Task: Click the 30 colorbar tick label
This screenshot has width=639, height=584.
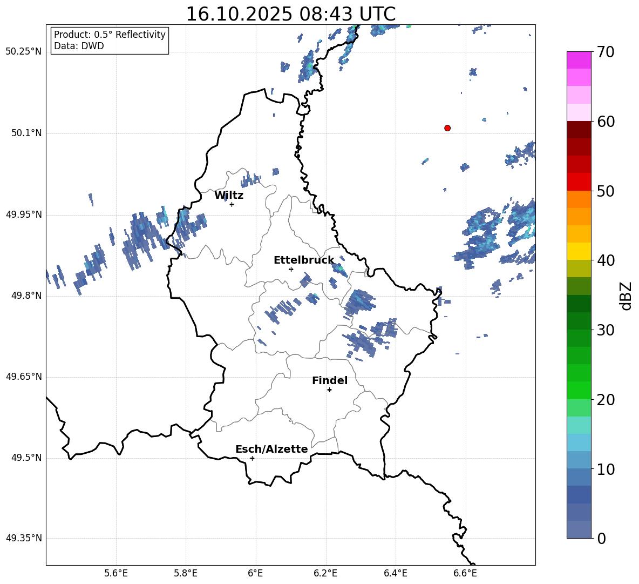Action: point(606,330)
